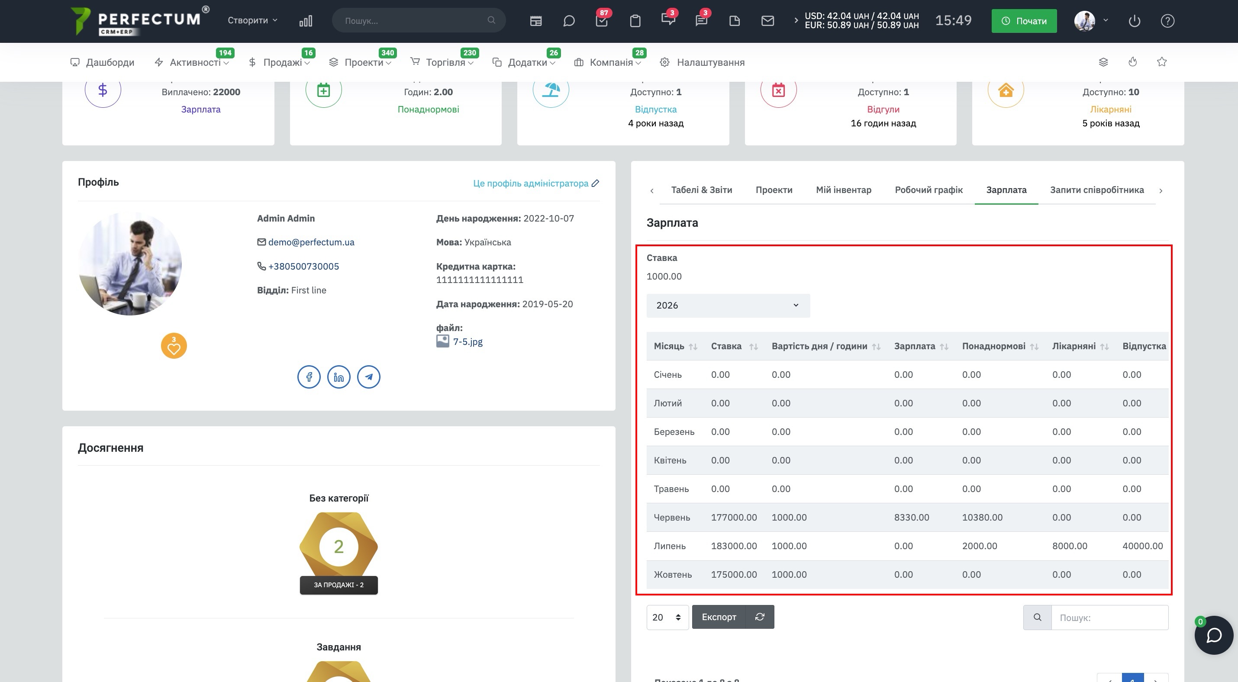Expand the Створити dropdown menu

tap(253, 20)
